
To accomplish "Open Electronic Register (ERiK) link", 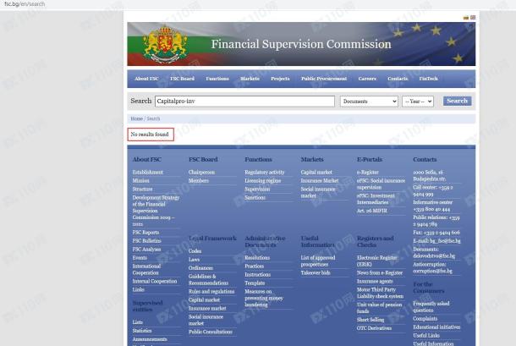I will tap(377, 261).
